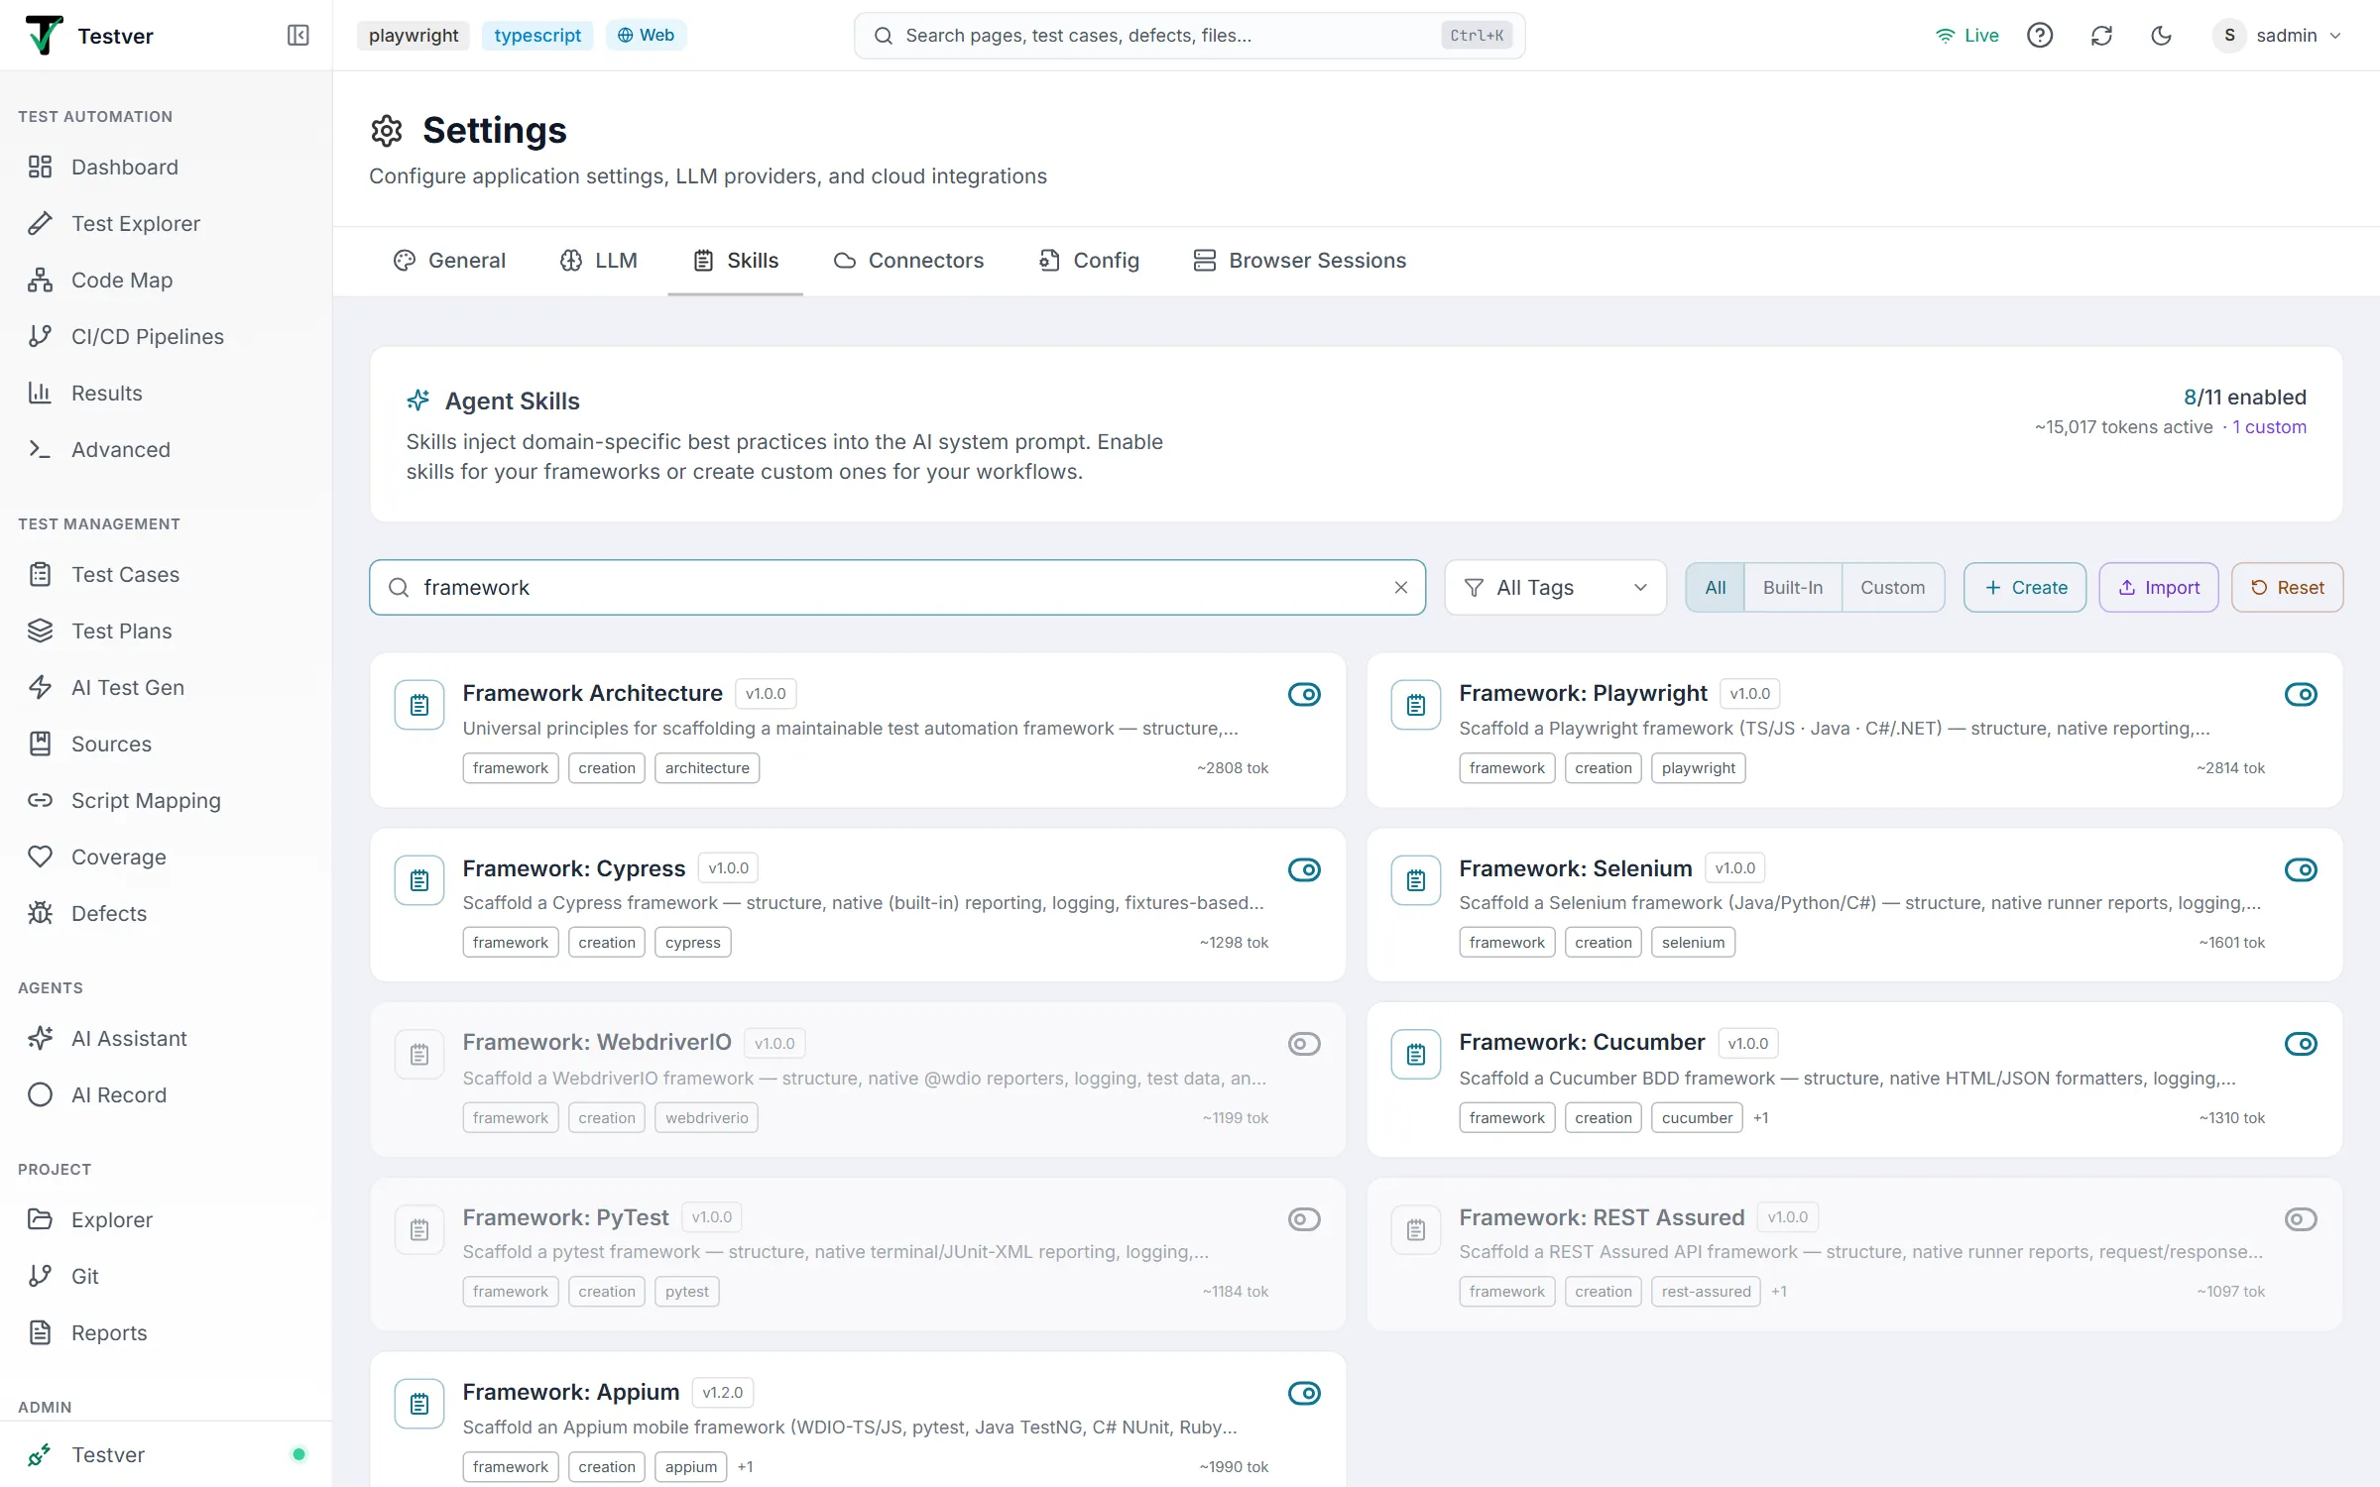The height and width of the screenshot is (1487, 2380).
Task: Click the 1 custom link
Action: coord(2269,427)
